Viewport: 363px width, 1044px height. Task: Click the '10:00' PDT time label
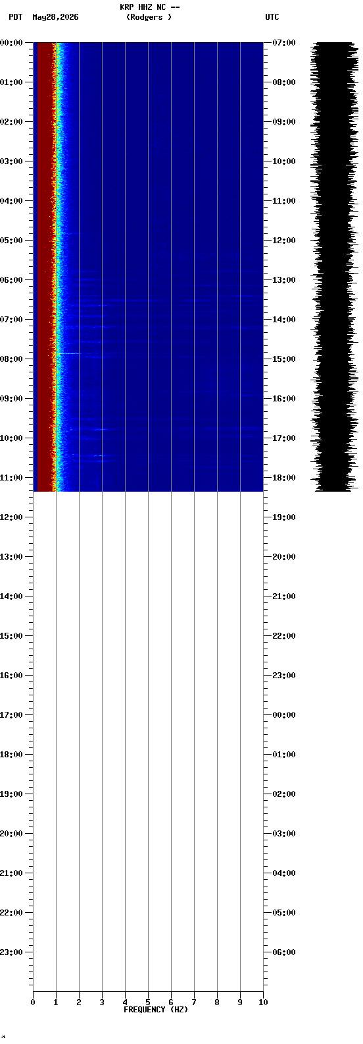click(11, 438)
